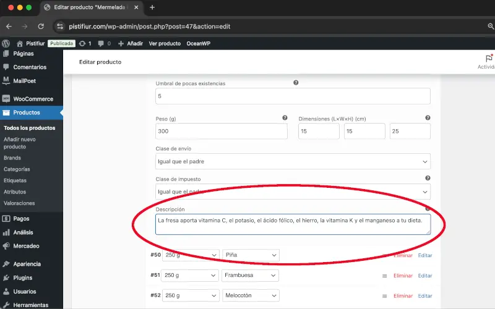This screenshot has width=495, height=309.
Task: Click help icon for Dimensiones
Action: (428, 117)
